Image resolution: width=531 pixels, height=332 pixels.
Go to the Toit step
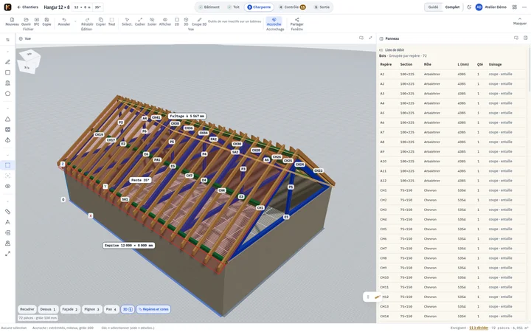coord(233,7)
